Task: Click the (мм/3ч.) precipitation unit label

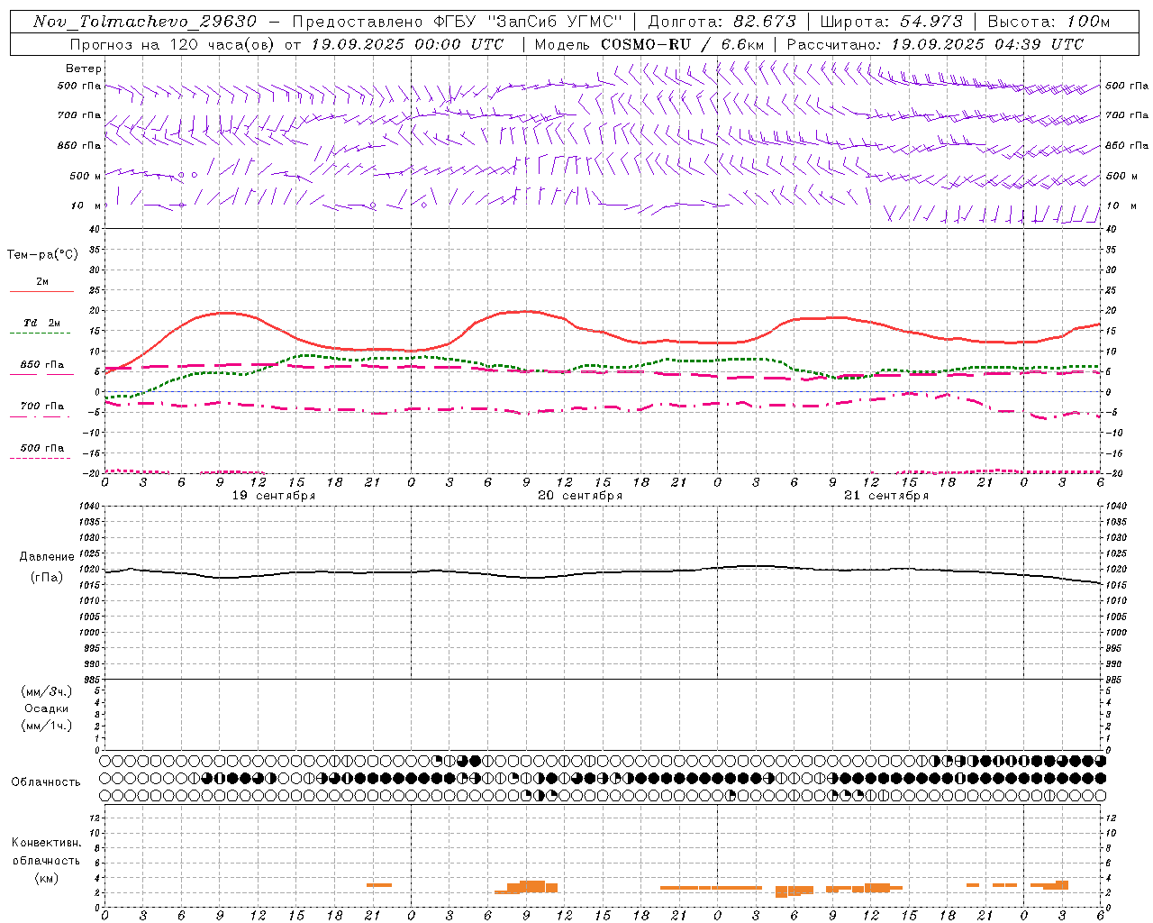Action: (47, 691)
